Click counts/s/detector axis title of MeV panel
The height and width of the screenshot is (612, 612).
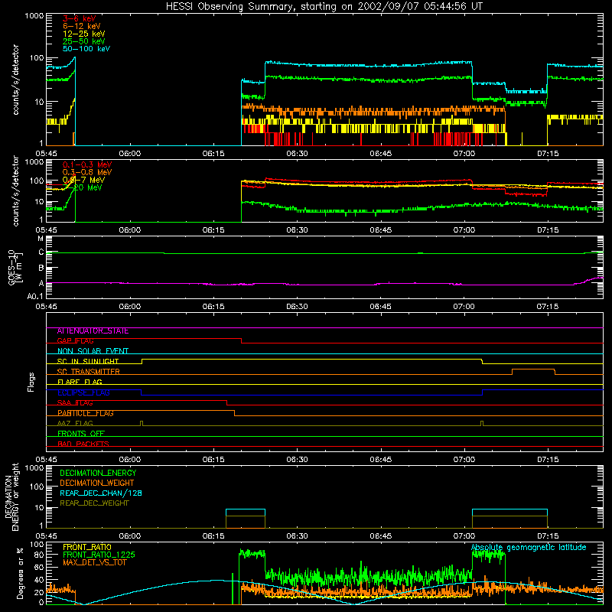tap(15, 190)
